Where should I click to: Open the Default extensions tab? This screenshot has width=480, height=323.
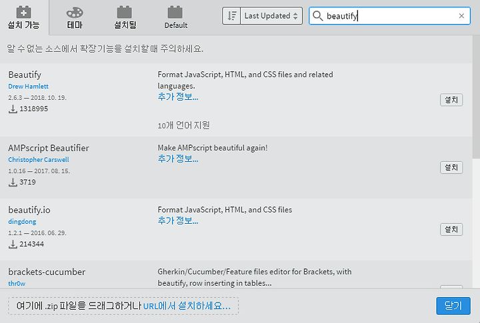pos(176,17)
